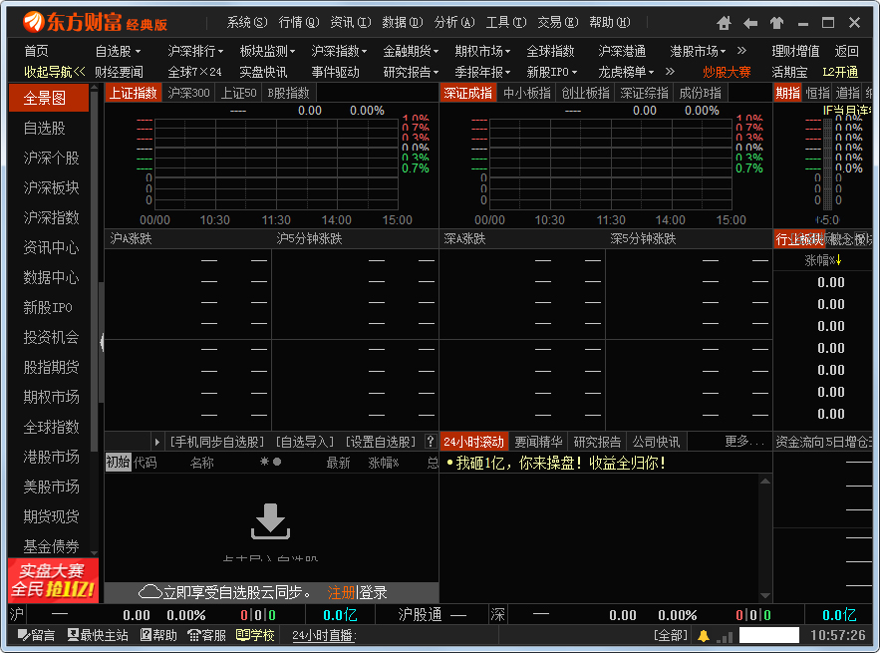This screenshot has height=653, width=880.
Task: Collapse navigation via 收起导航<<
Action: [55, 72]
